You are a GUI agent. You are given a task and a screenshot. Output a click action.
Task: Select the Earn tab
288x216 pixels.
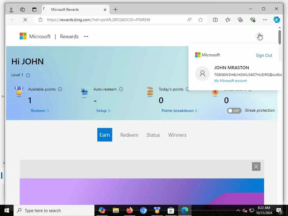click(x=105, y=135)
